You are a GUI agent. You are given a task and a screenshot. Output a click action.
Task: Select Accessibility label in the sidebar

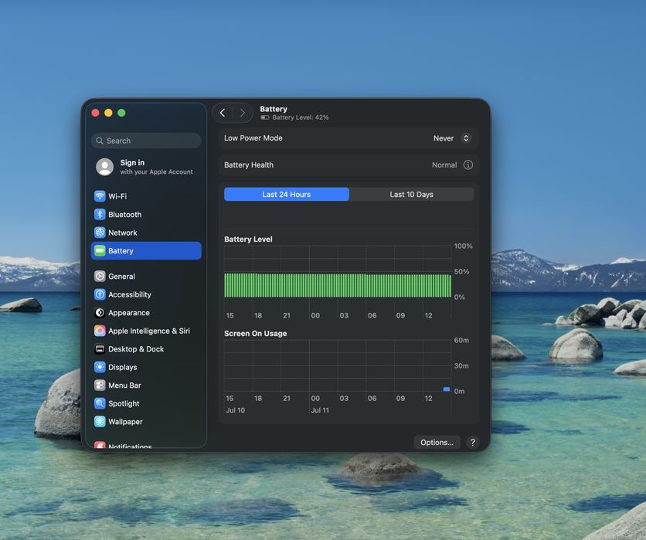coord(130,294)
